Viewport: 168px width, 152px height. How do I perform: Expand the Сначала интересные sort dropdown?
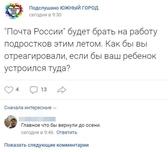[28, 108]
